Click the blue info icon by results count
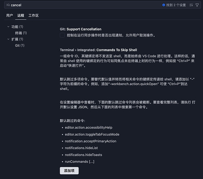 pos(164,5)
